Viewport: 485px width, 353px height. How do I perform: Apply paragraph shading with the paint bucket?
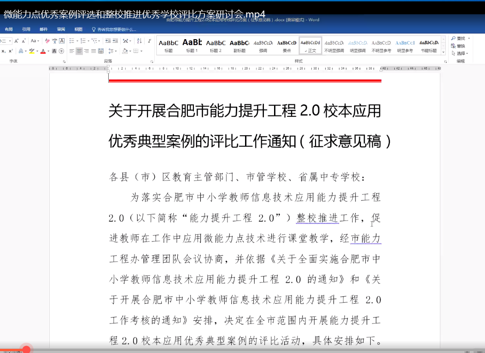click(x=125, y=51)
